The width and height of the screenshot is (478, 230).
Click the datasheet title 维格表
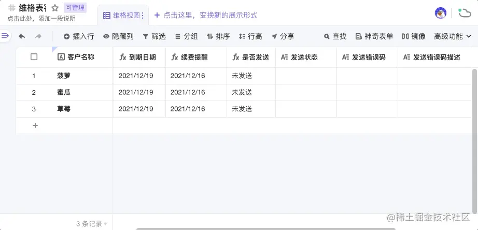33,8
